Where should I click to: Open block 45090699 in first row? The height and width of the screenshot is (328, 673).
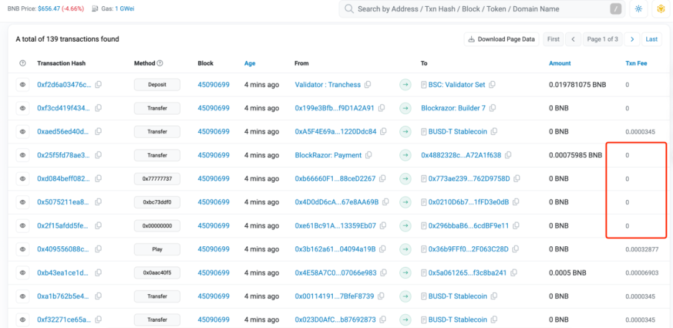coord(213,85)
